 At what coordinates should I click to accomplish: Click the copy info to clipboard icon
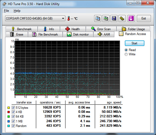pos(98,18)
